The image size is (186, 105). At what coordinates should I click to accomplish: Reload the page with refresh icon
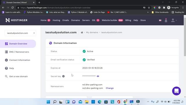pos(12,8)
